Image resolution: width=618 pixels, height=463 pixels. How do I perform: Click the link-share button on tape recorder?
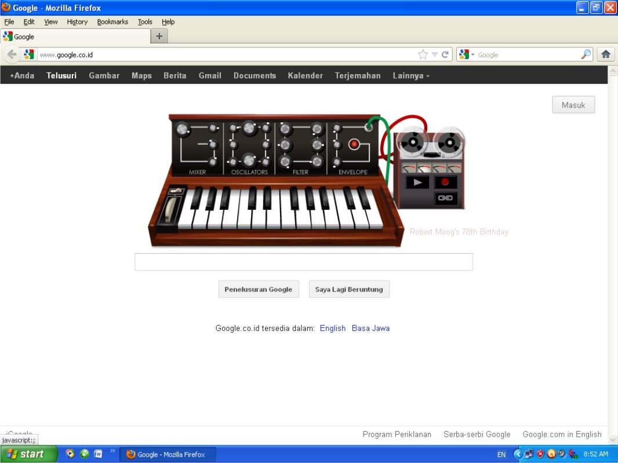[x=445, y=198]
